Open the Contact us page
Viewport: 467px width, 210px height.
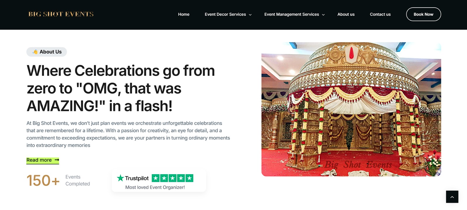pos(380,14)
